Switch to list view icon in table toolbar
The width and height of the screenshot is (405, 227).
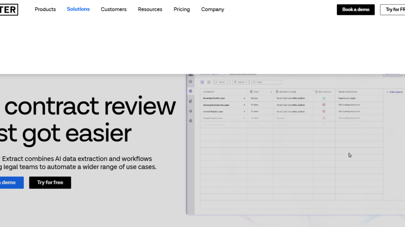pyautogui.click(x=203, y=82)
